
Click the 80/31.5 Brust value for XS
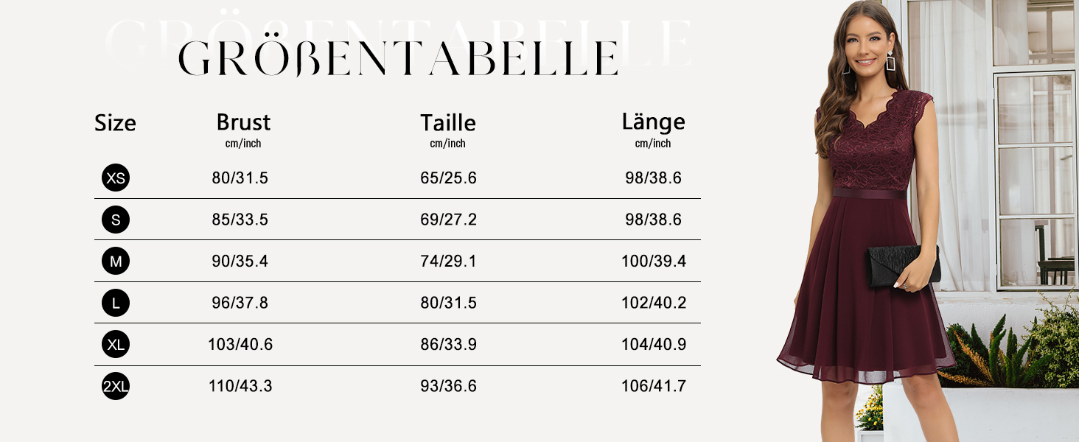click(x=240, y=178)
